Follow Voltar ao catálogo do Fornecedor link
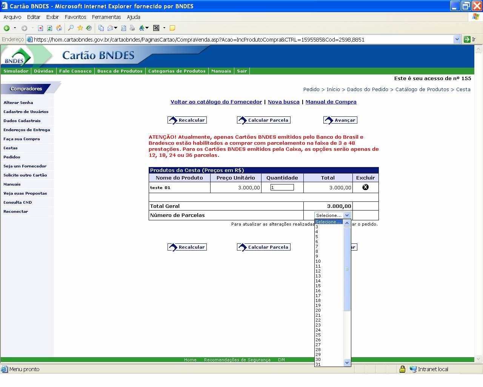Viewport: 483px width, 387px height. coord(216,102)
